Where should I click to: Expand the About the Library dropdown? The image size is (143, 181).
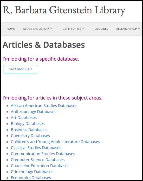point(38,29)
